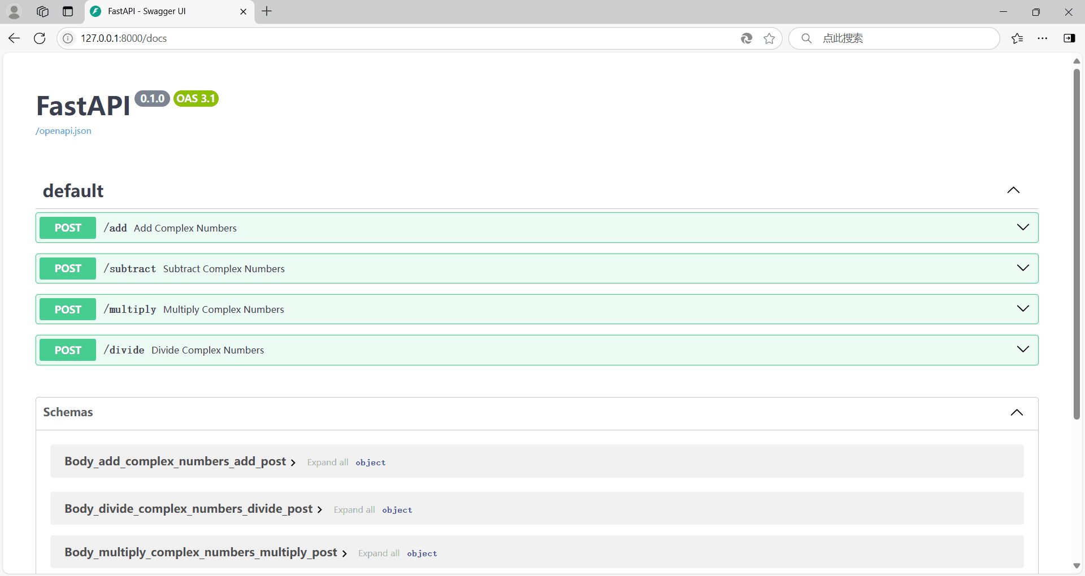Click the 0.1.0 version badge

click(153, 99)
